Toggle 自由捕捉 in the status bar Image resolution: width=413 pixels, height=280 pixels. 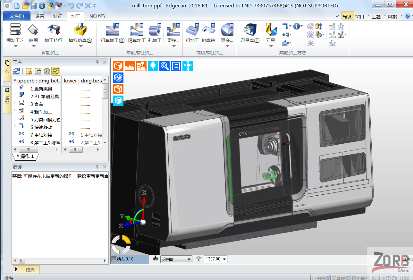(321, 278)
